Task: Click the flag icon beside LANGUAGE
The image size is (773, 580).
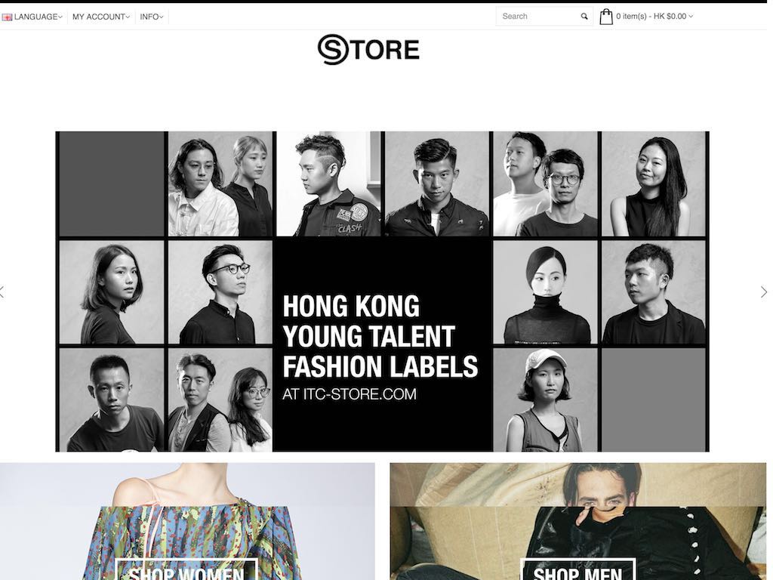Action: click(x=7, y=17)
